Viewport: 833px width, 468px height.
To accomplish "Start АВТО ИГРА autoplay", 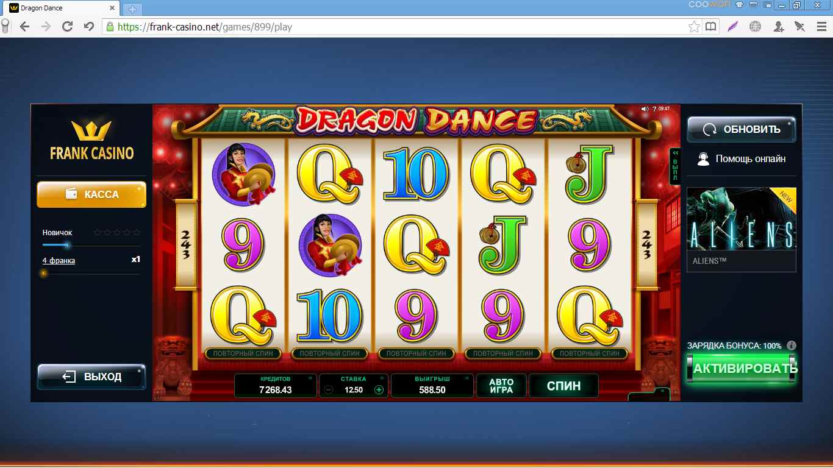I will tap(501, 386).
